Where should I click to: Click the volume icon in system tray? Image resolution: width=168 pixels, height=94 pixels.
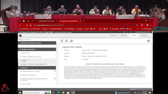click(140, 93)
